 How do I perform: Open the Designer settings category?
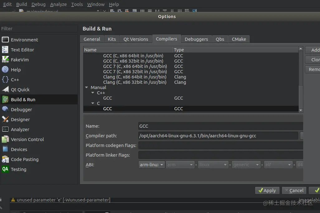pyautogui.click(x=39, y=119)
